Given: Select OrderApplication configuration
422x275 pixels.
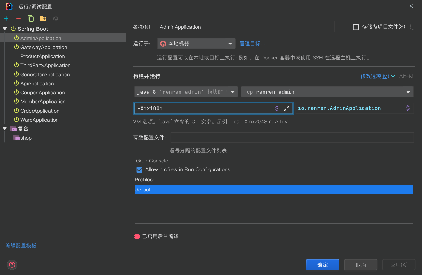Looking at the screenshot, I should [x=40, y=111].
